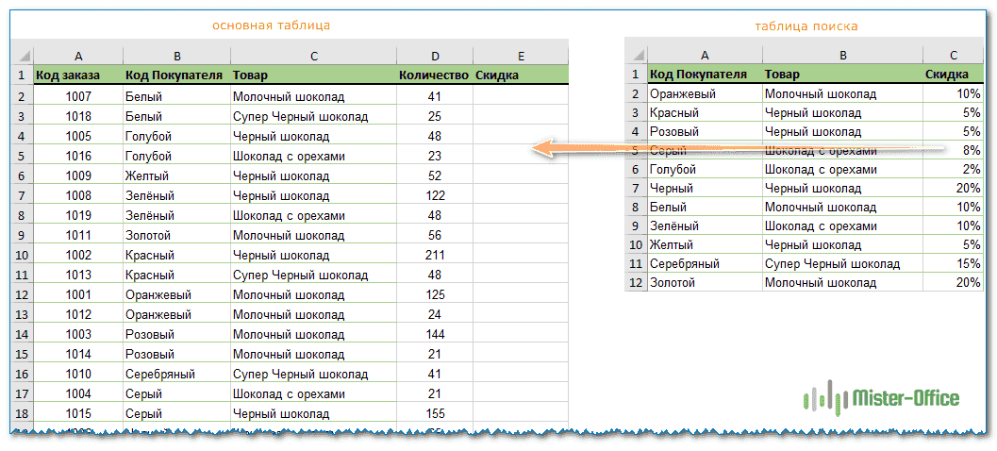The height and width of the screenshot is (451, 997).
Task: Select column B header in lookup table
Action: (841, 55)
